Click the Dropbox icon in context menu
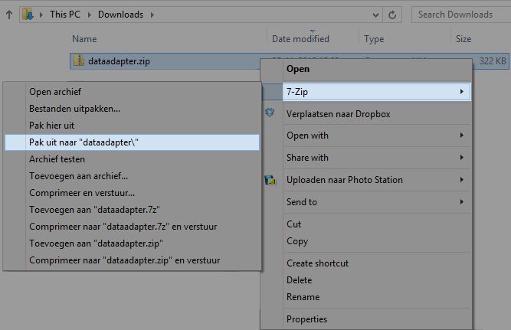 (x=270, y=113)
